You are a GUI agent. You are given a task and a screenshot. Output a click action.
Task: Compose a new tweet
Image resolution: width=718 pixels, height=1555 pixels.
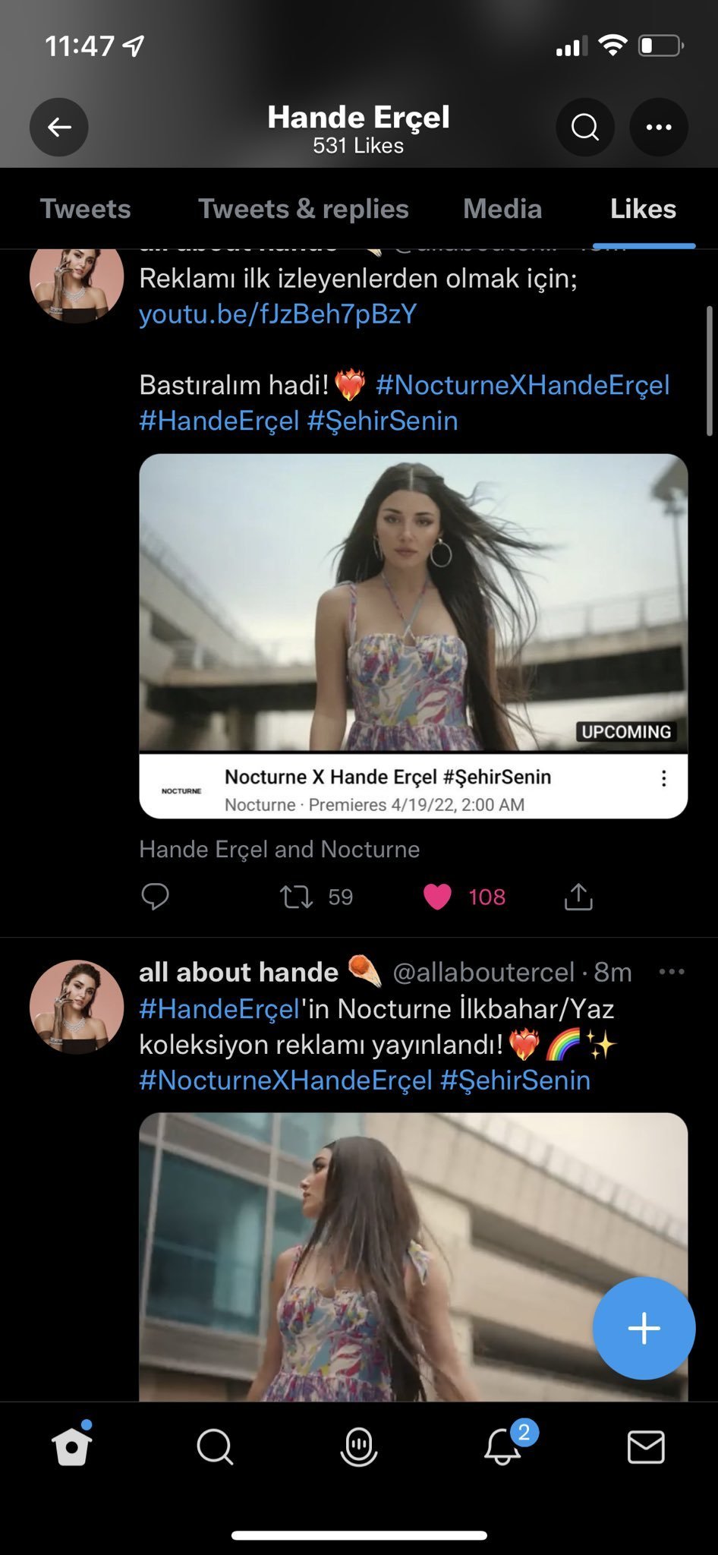pos(644,1328)
